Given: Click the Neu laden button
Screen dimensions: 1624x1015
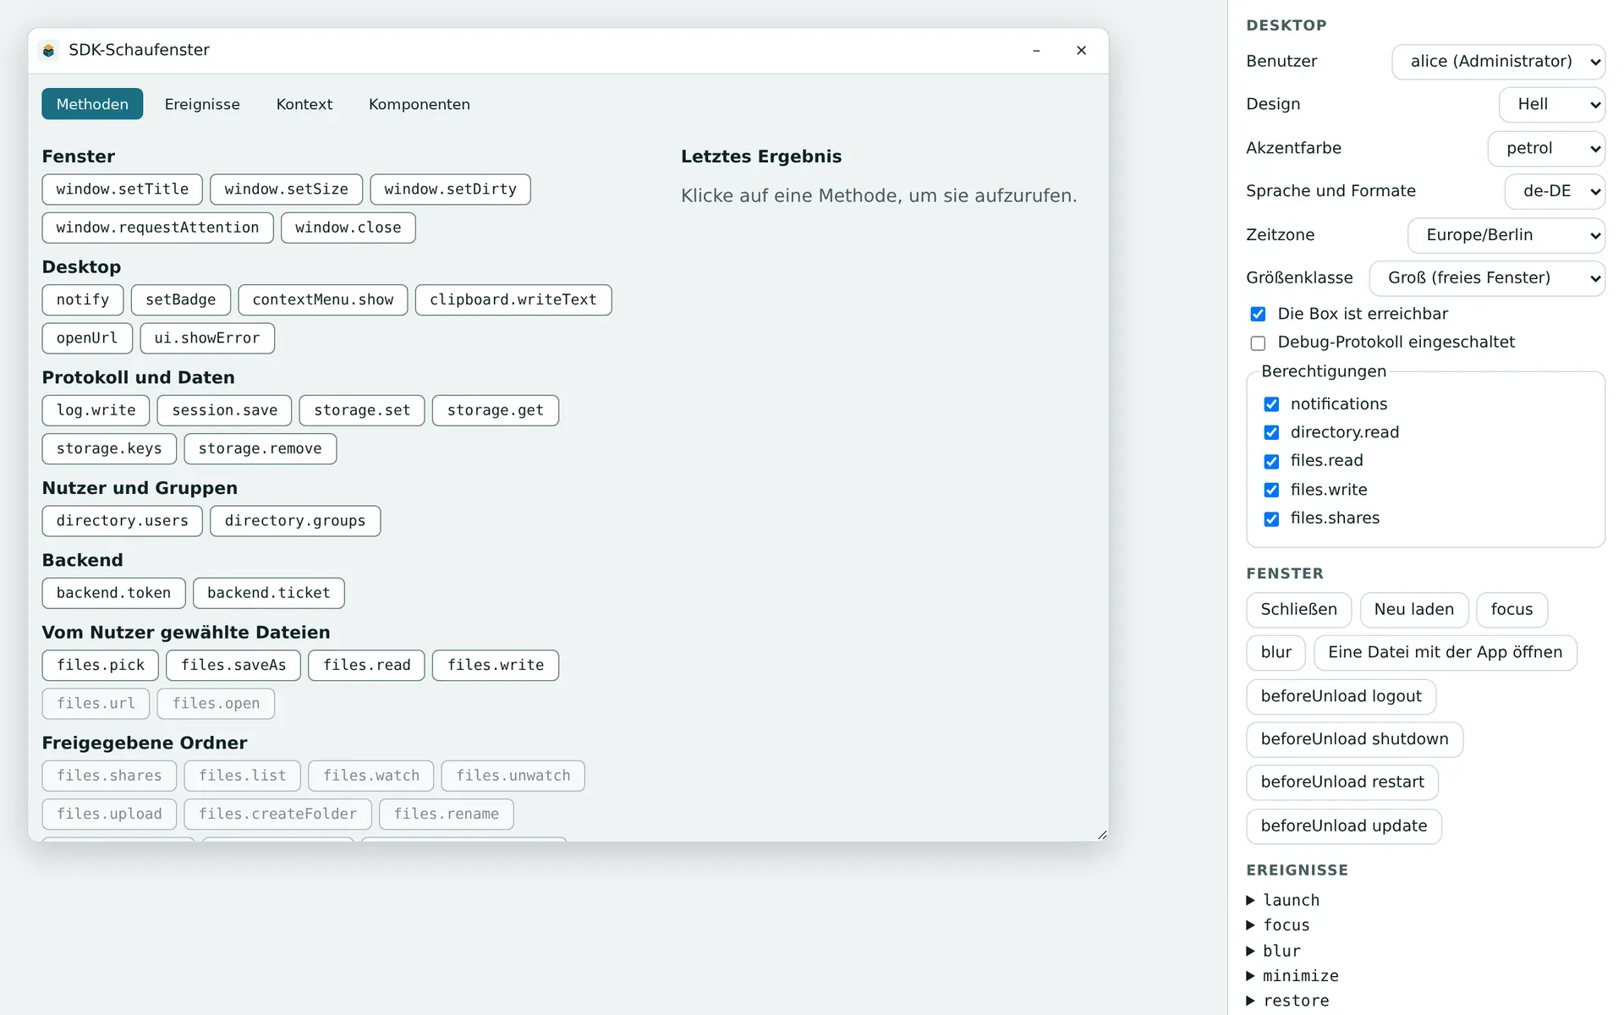Looking at the screenshot, I should pyautogui.click(x=1414, y=610).
